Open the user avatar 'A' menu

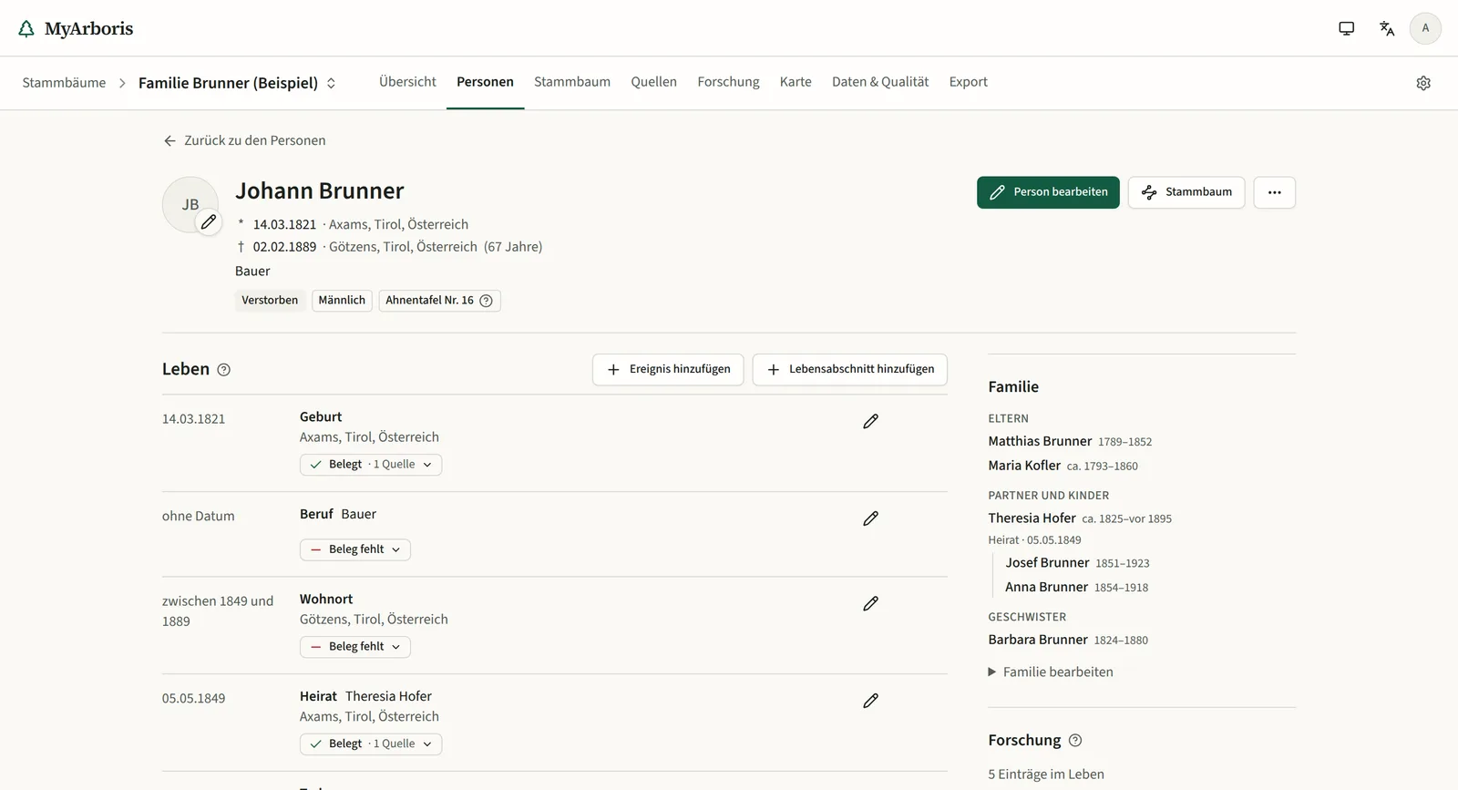click(x=1425, y=28)
